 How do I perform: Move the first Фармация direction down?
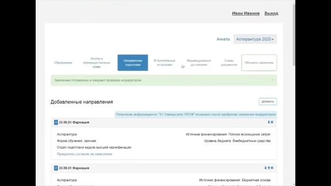(x=269, y=122)
